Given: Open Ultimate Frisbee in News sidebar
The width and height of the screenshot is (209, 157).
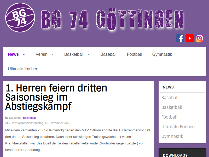Looking at the screenshot, I should click(x=178, y=127).
